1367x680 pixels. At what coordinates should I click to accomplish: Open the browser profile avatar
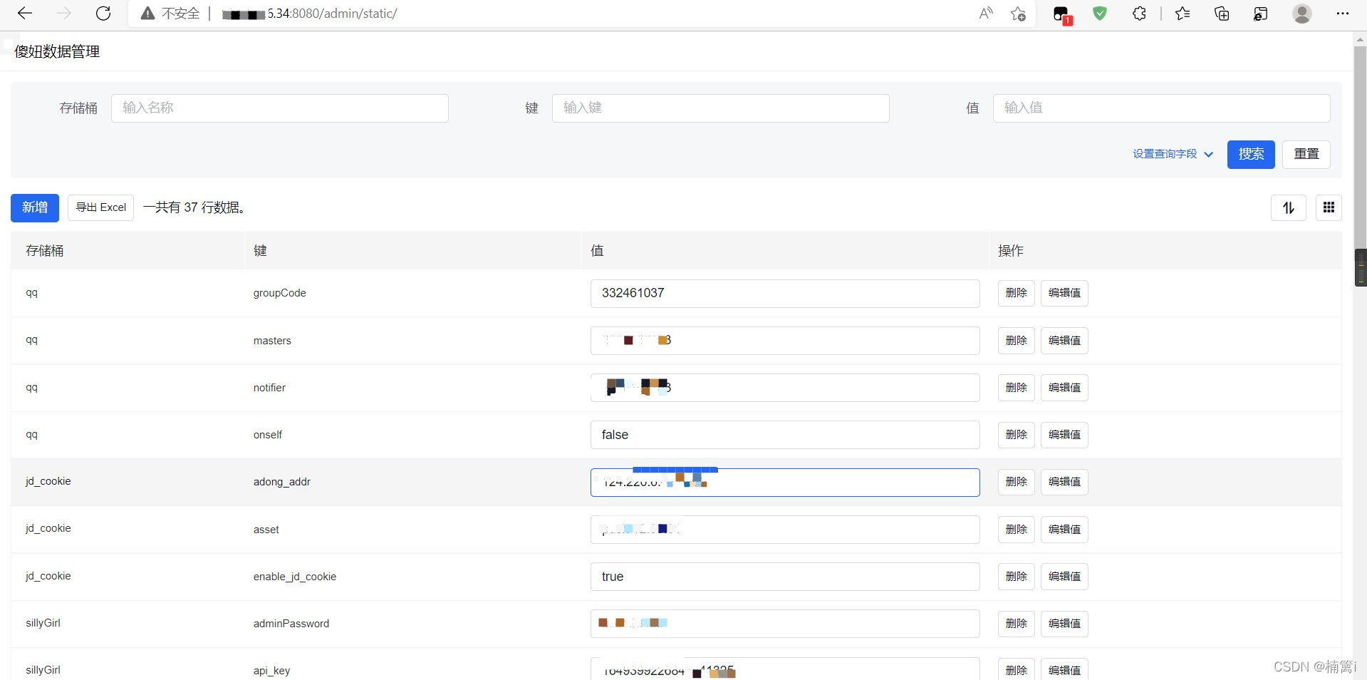coord(1301,14)
